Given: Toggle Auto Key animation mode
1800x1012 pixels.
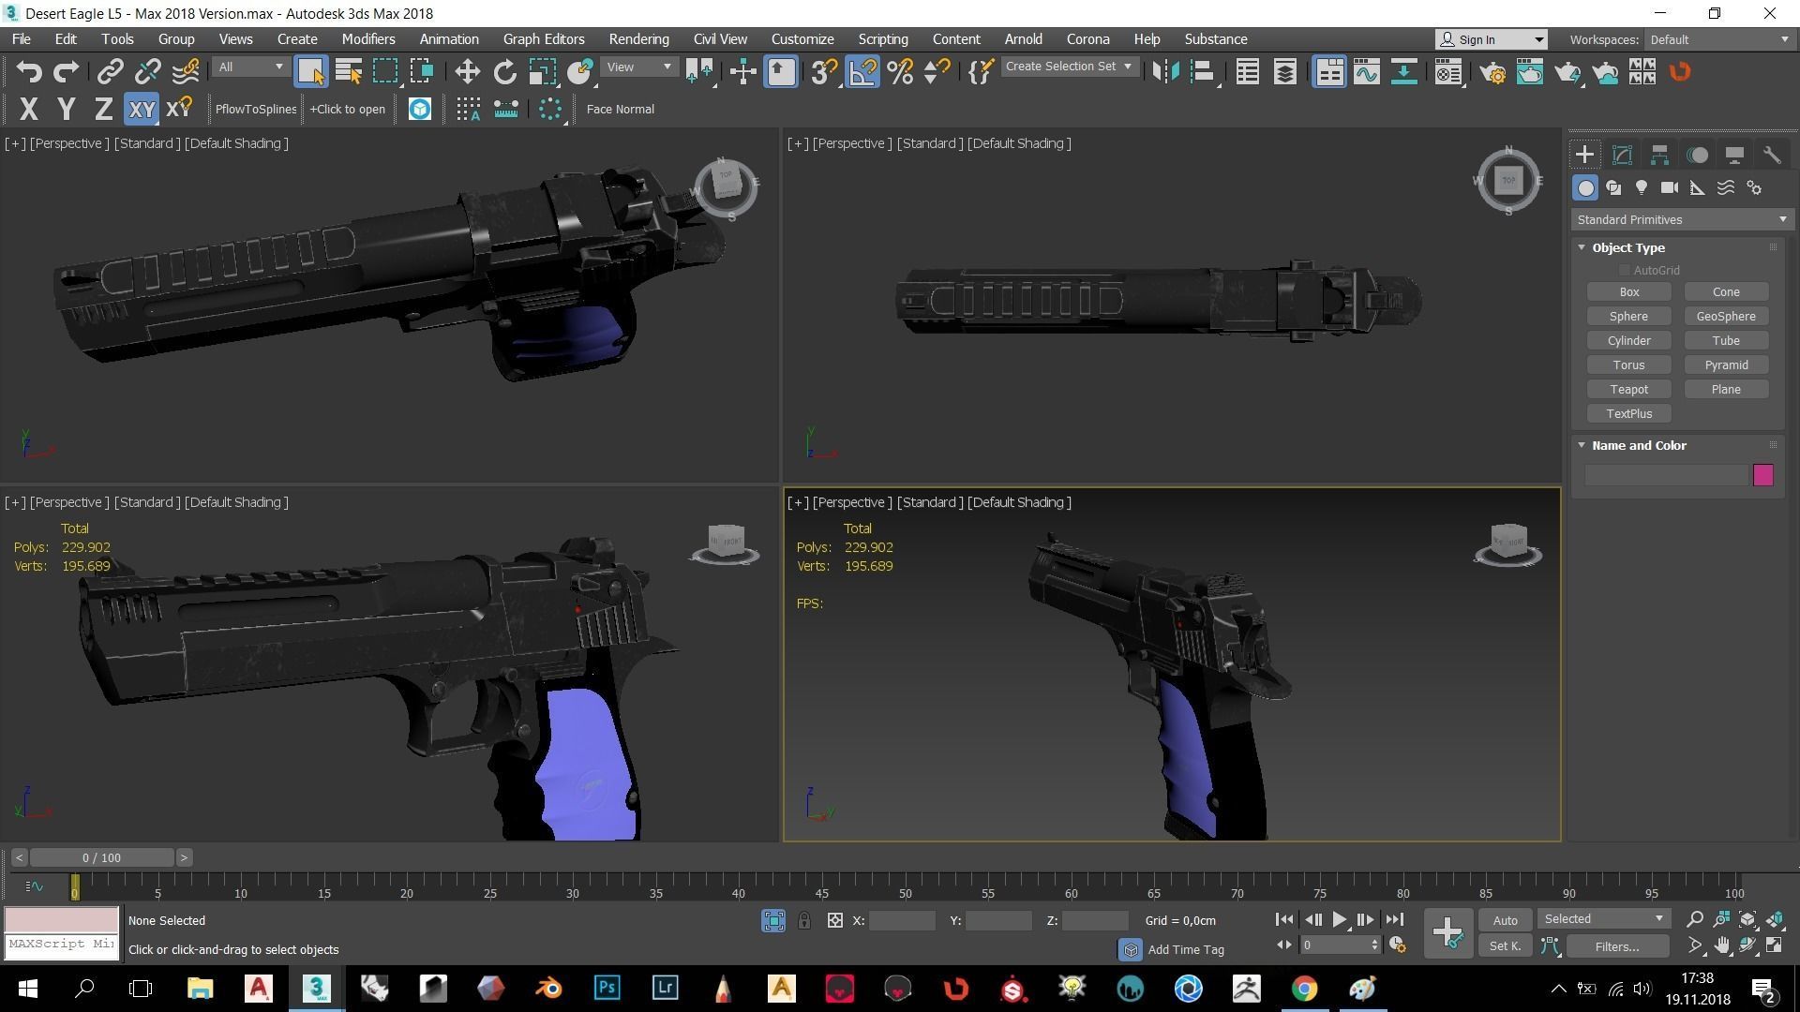Looking at the screenshot, I should [x=1505, y=921].
